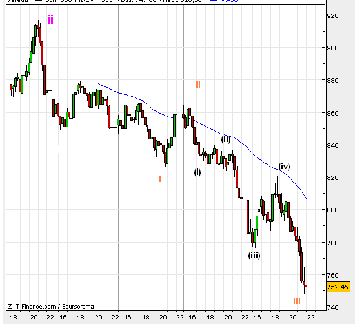Click the black '(iii)' wave annotation
The image size is (355, 324).
click(254, 256)
